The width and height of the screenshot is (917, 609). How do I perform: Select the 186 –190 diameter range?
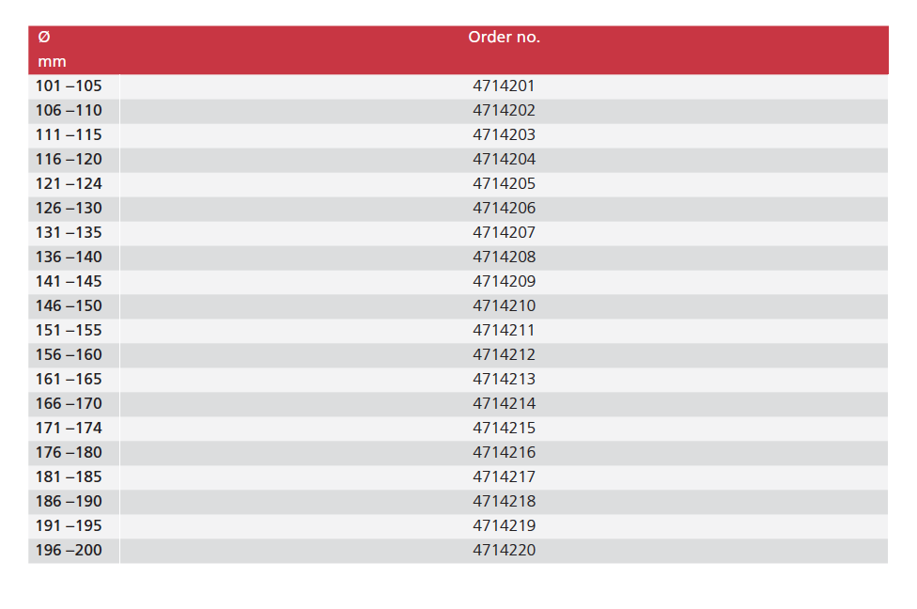click(69, 502)
